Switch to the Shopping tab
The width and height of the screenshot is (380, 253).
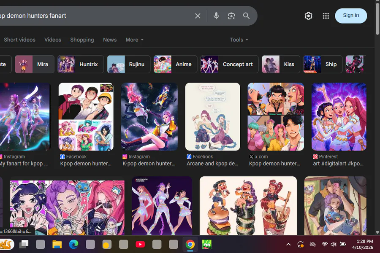pos(82,40)
